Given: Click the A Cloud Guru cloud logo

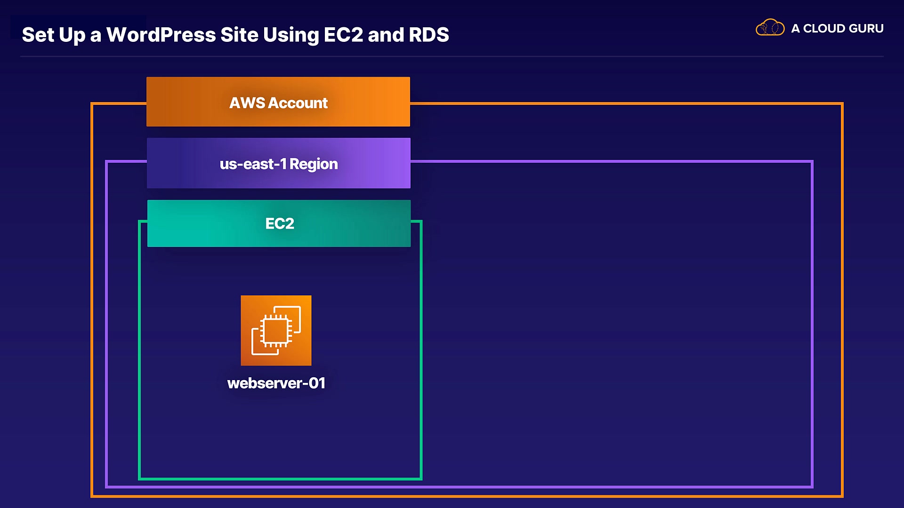Looking at the screenshot, I should click(770, 28).
